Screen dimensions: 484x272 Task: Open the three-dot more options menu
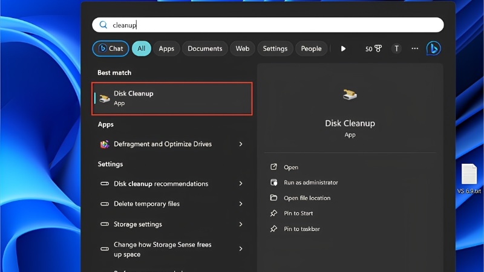point(415,48)
